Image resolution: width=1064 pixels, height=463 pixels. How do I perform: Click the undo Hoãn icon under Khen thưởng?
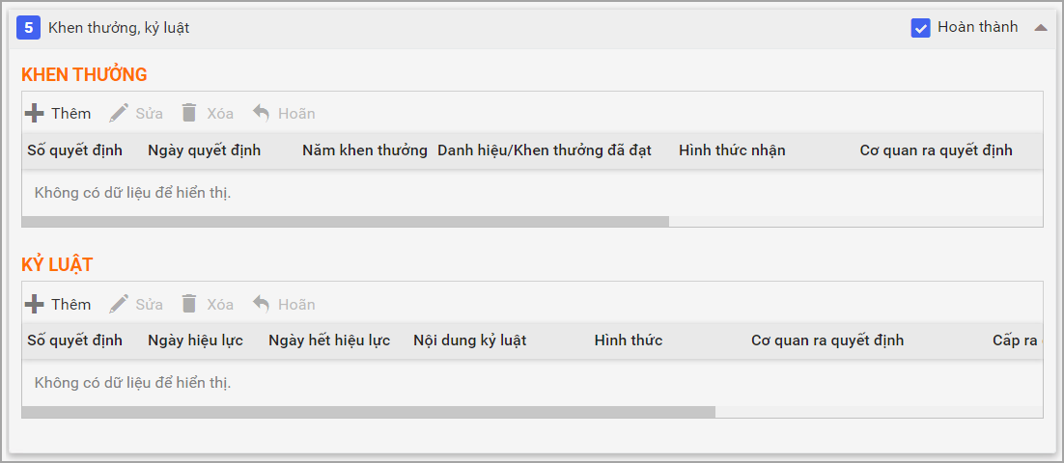(261, 113)
